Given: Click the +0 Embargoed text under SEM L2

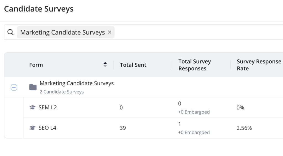Looking at the screenshot, I should tap(194, 112).
